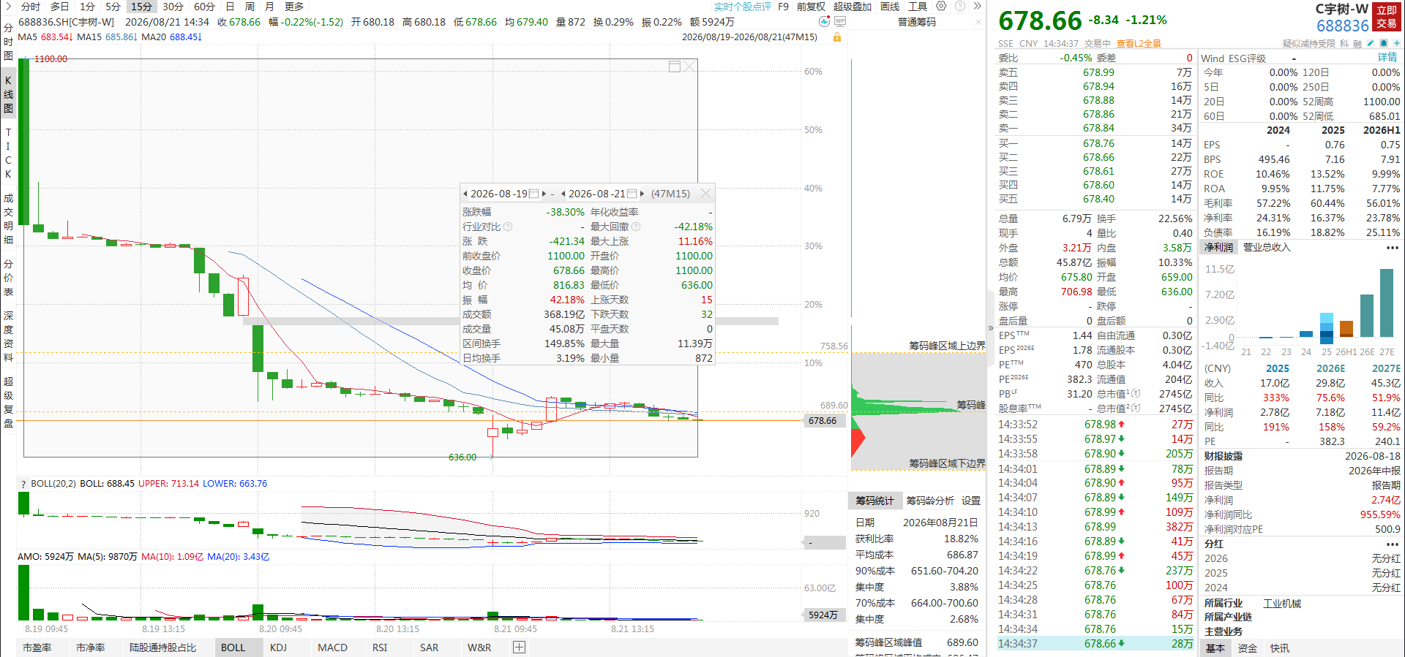Add stock with the plus icon
The image size is (1405, 657).
point(1396,43)
